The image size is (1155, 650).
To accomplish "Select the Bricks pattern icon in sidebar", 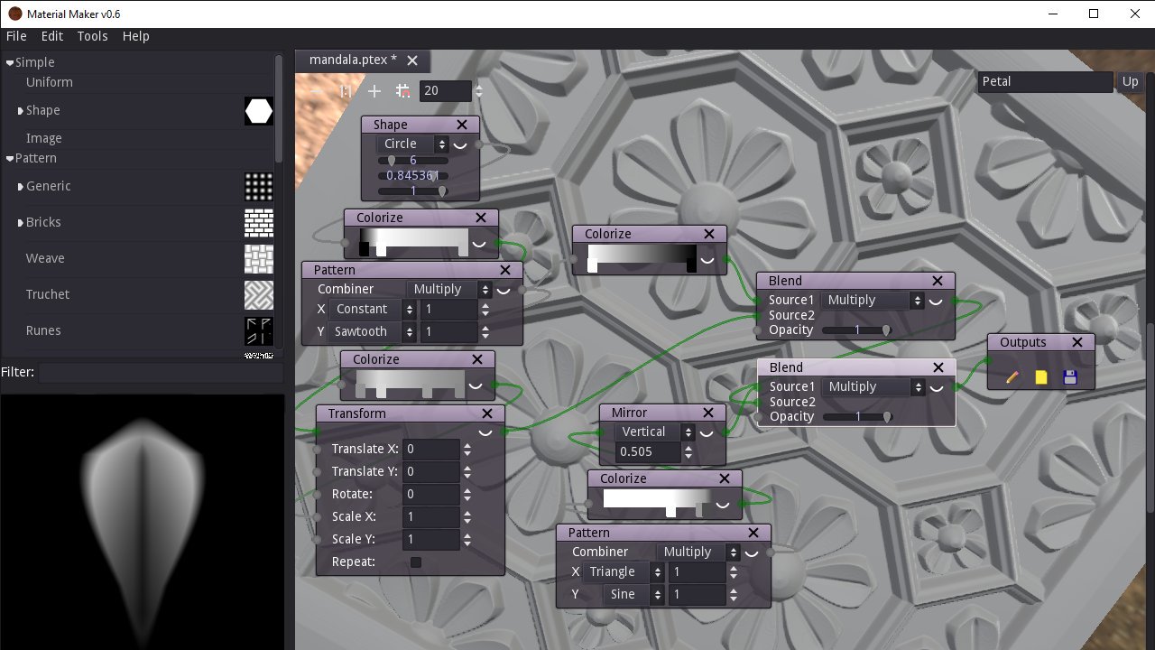I will (259, 222).
